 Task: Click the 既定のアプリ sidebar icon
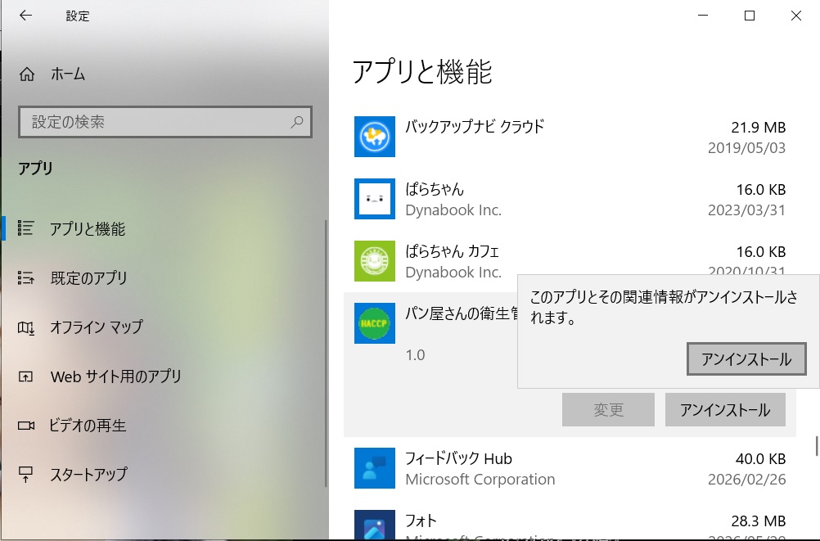[x=25, y=277]
